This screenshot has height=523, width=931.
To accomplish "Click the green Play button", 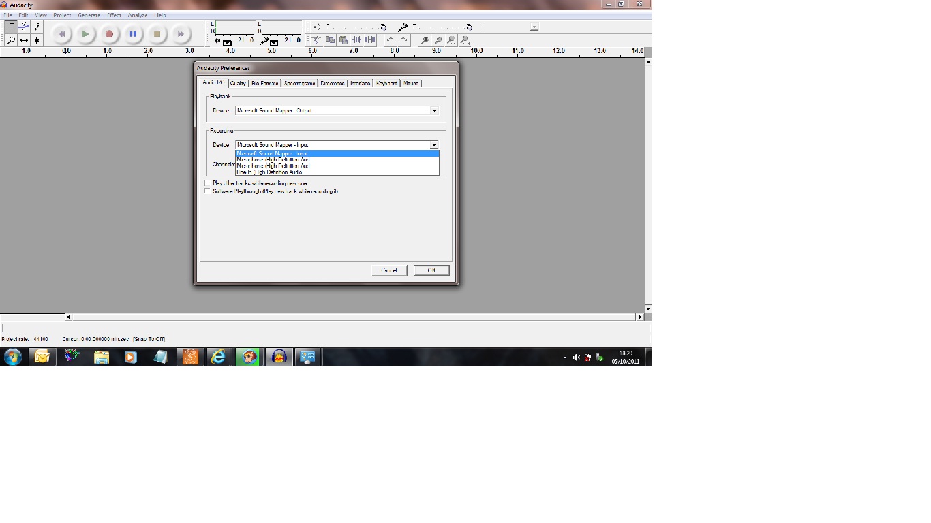I will point(85,34).
